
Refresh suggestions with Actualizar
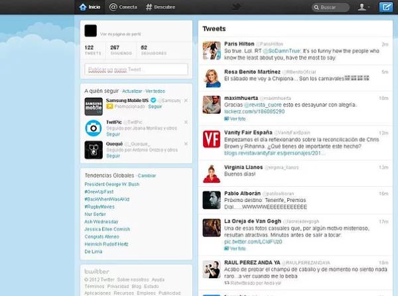click(132, 91)
